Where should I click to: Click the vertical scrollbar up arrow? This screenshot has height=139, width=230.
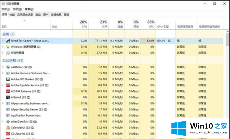(228, 31)
